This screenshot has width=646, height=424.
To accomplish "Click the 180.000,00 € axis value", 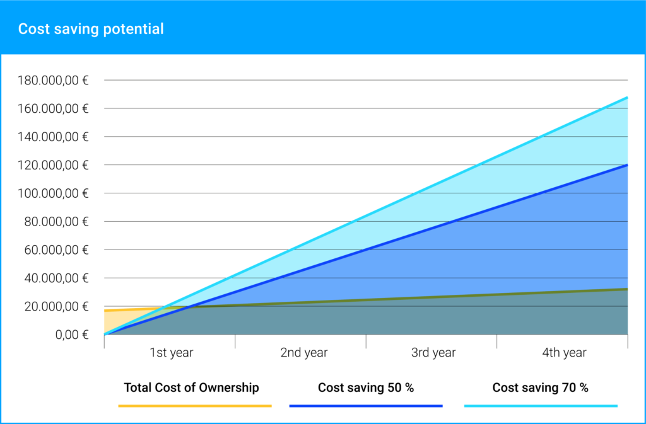I will pos(53,80).
